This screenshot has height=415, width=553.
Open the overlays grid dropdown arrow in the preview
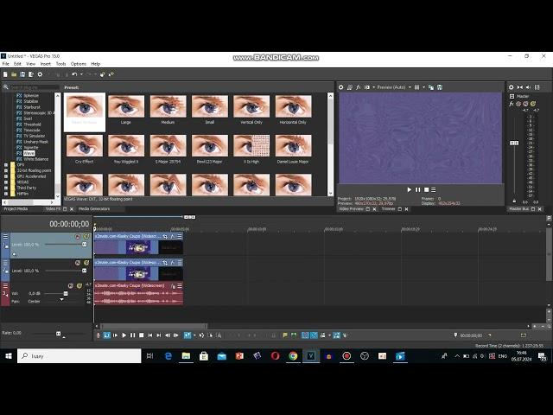tap(423, 87)
